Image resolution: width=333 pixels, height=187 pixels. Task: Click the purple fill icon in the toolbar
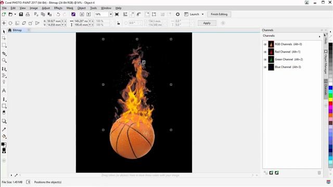[x=73, y=14]
